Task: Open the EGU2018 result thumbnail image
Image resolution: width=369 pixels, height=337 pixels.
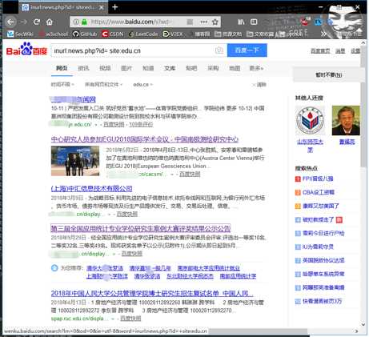Action: coord(75,161)
